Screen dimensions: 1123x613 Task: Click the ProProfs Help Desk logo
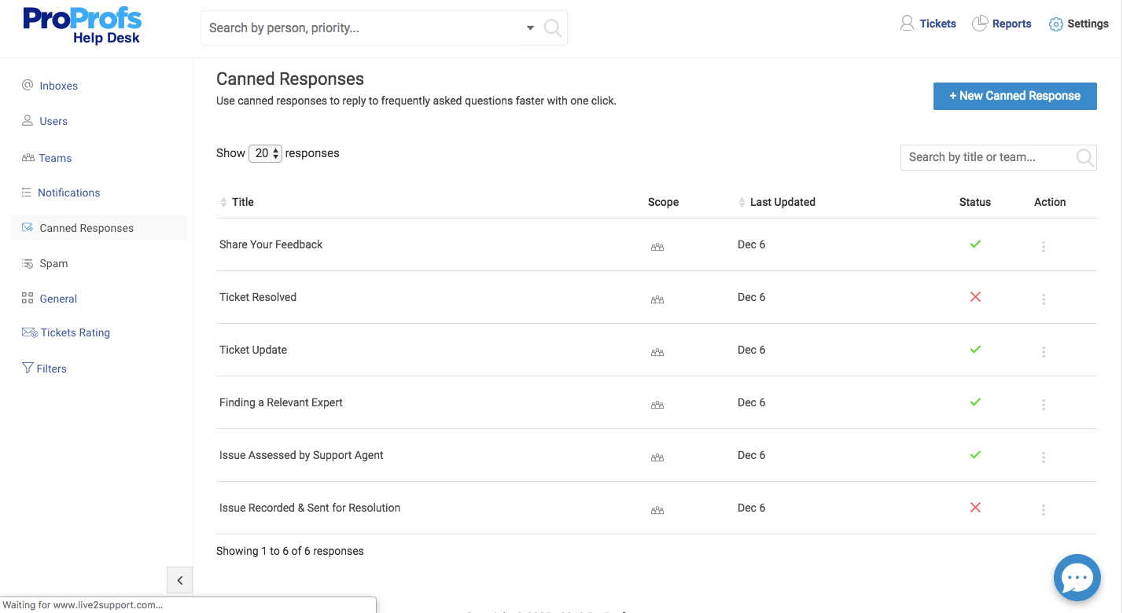click(83, 25)
